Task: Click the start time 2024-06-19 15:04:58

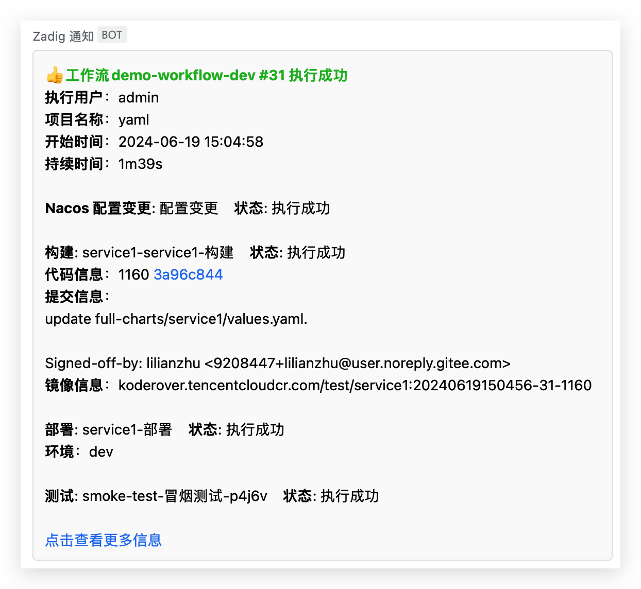Action: (x=191, y=142)
